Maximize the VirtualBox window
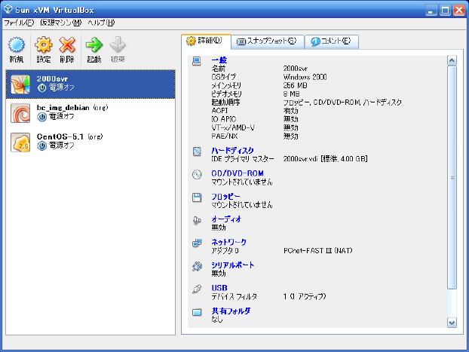 click(445, 10)
